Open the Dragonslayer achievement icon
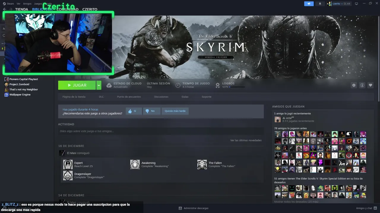This screenshot has height=213, width=380. pos(68,175)
